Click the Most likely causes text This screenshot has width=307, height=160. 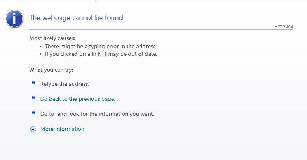point(52,38)
